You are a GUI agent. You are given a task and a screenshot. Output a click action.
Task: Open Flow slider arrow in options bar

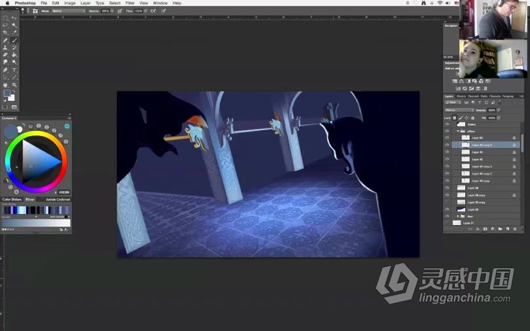[x=145, y=11]
